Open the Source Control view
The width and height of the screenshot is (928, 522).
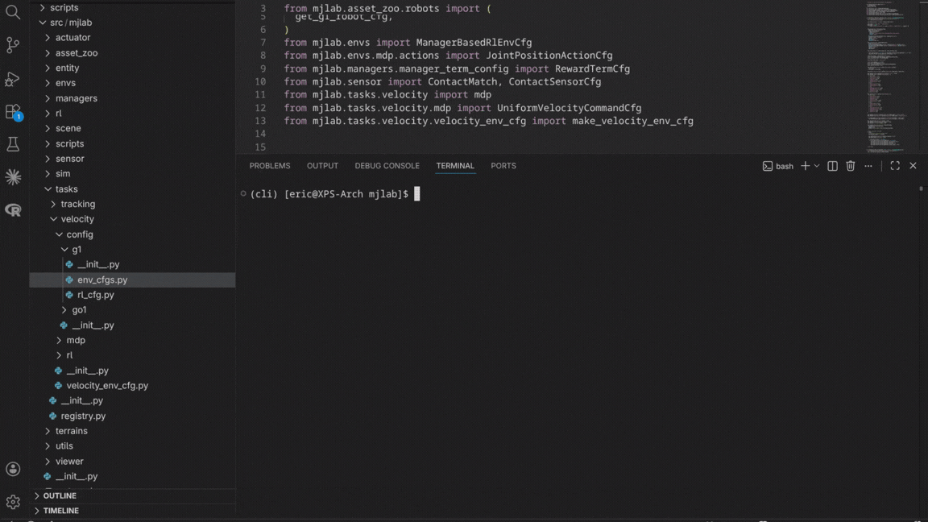pos(13,45)
